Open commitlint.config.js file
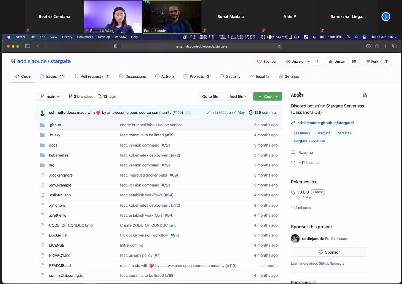Viewport: 402px width, 284px height. point(66,276)
